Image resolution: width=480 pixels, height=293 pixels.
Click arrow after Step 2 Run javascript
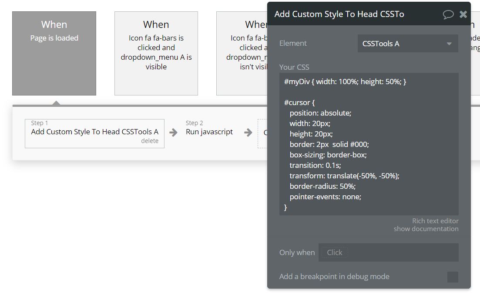248,133
